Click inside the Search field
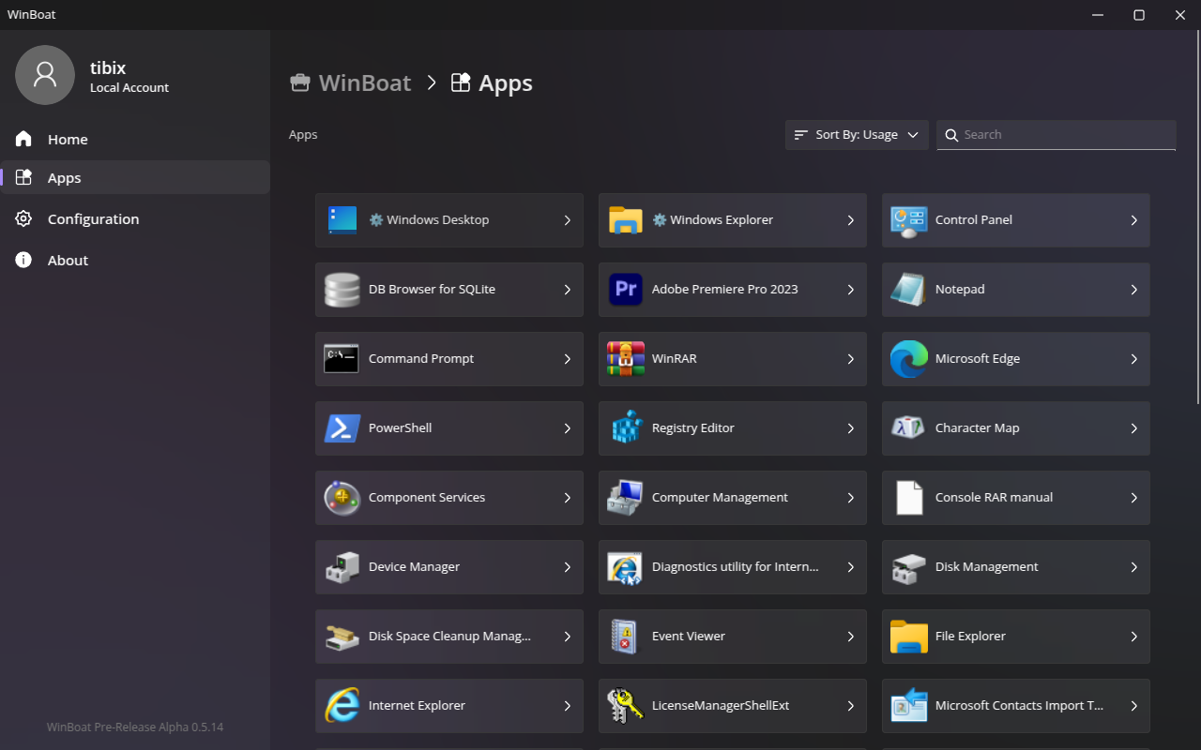 (x=1055, y=134)
